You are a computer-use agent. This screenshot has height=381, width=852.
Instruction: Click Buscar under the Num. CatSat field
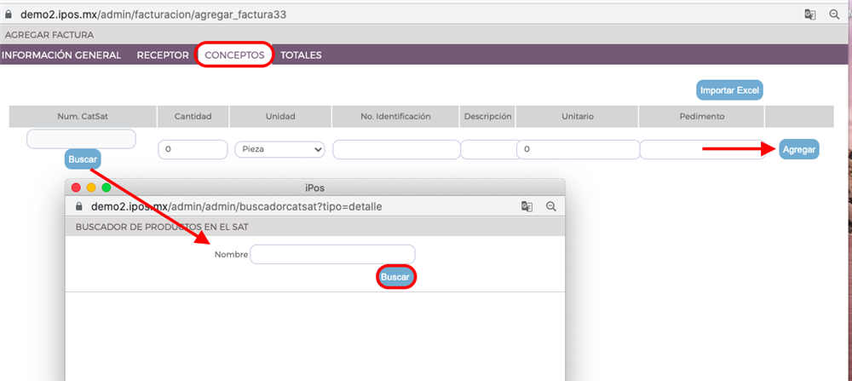point(83,159)
